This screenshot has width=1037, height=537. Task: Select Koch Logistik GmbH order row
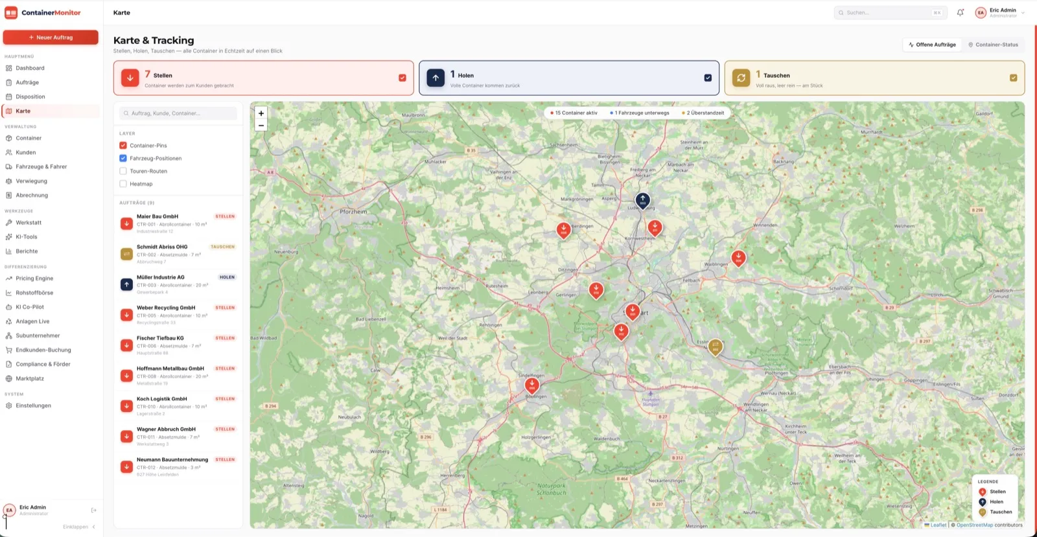pyautogui.click(x=178, y=406)
